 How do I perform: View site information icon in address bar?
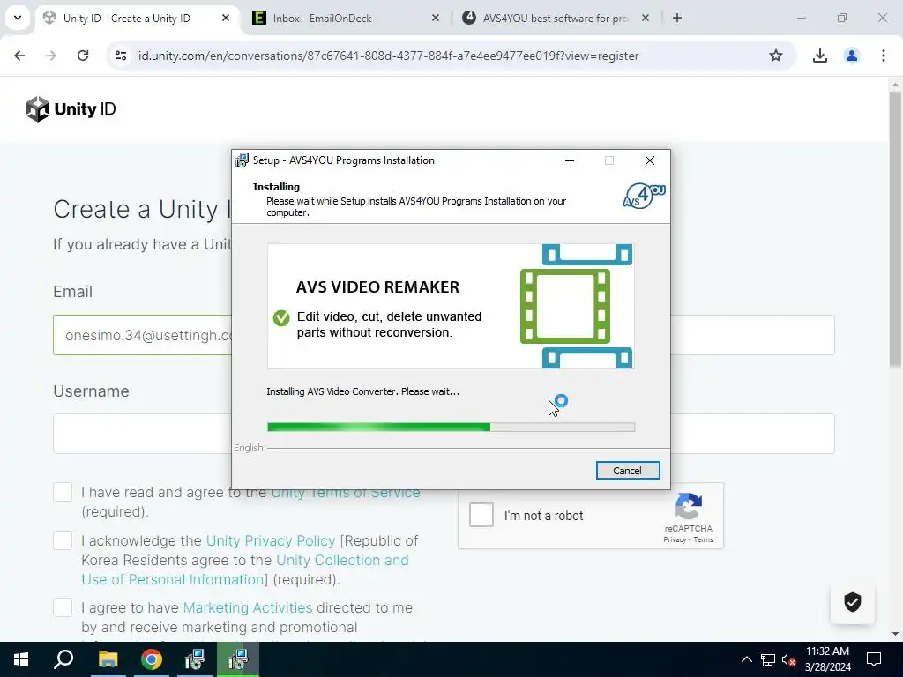[x=120, y=56]
